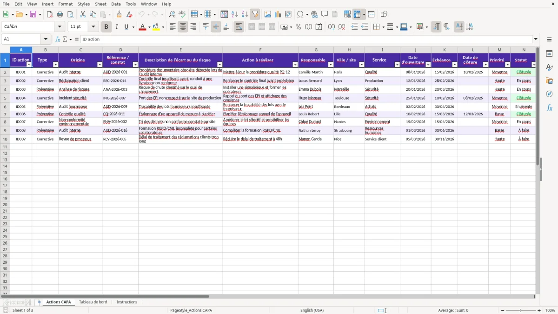
Task: Cut the selection with scissors icon
Action: click(83, 14)
